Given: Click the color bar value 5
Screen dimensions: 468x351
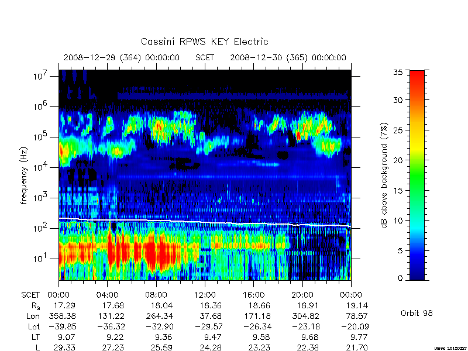Looking at the screenshot, I should point(400,250).
